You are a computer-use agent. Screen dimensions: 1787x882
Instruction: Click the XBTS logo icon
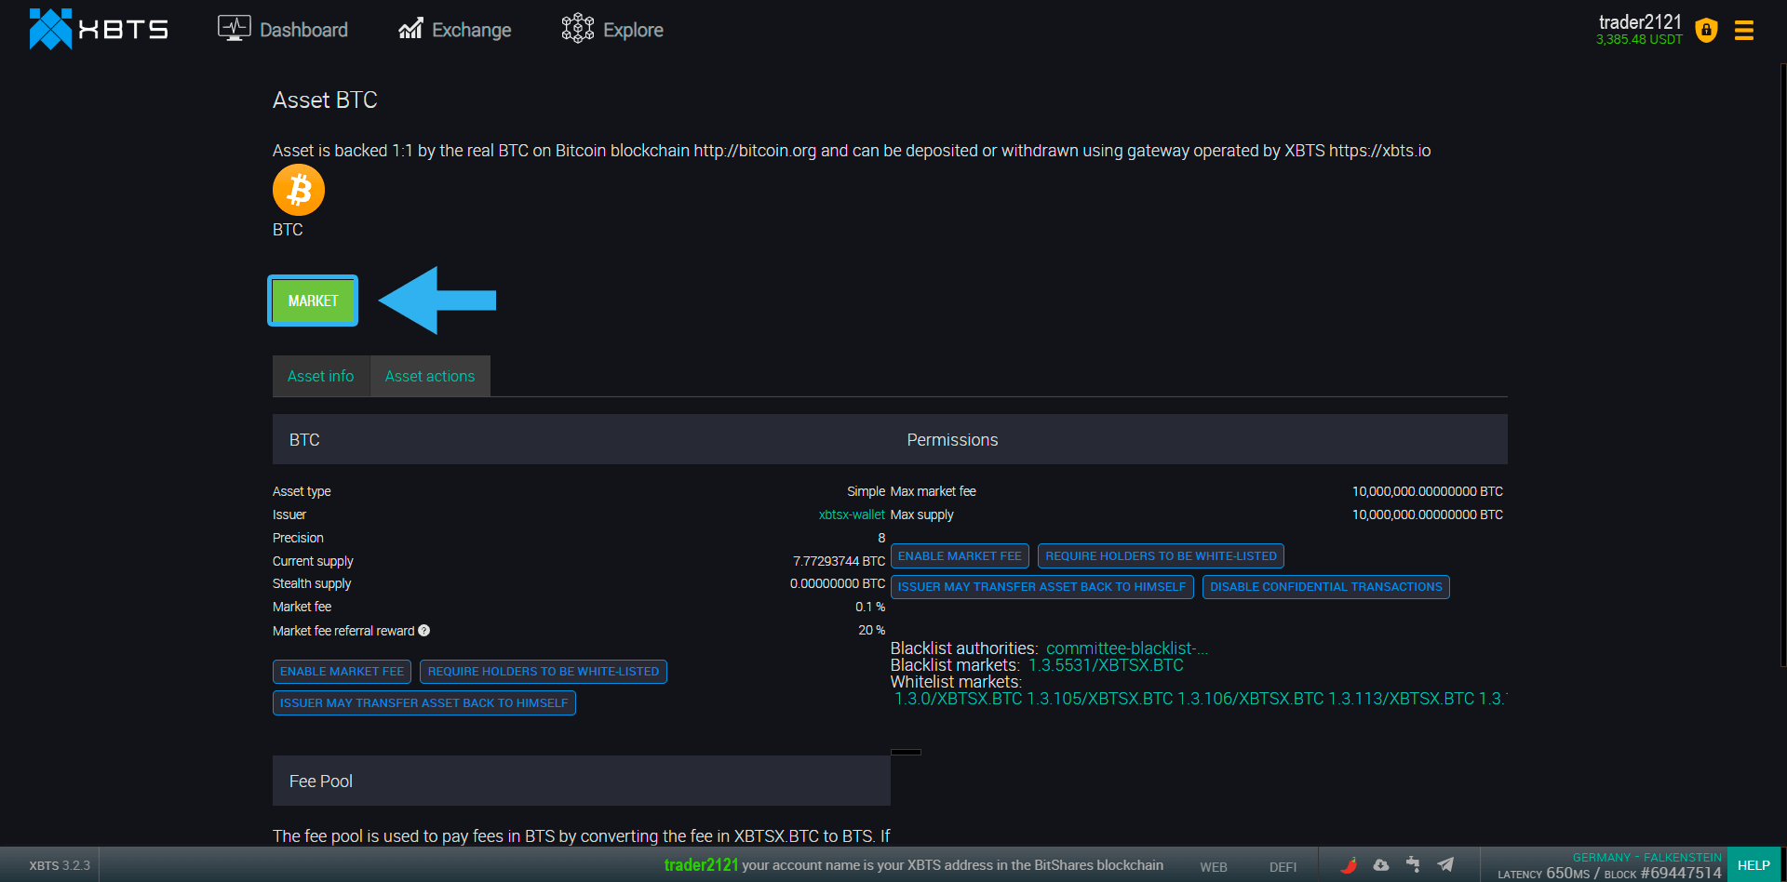50,29
